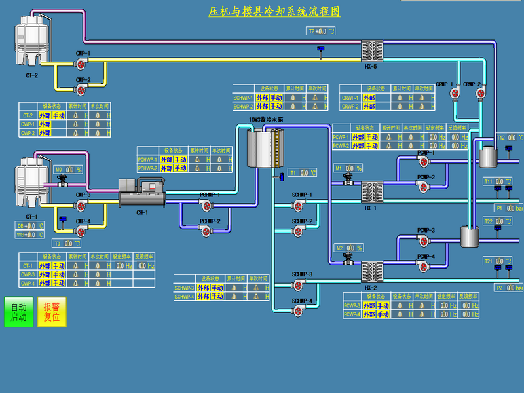The height and width of the screenshot is (393, 524).
Task: Click the CWP-1 pump icon
Action: tap(82, 64)
